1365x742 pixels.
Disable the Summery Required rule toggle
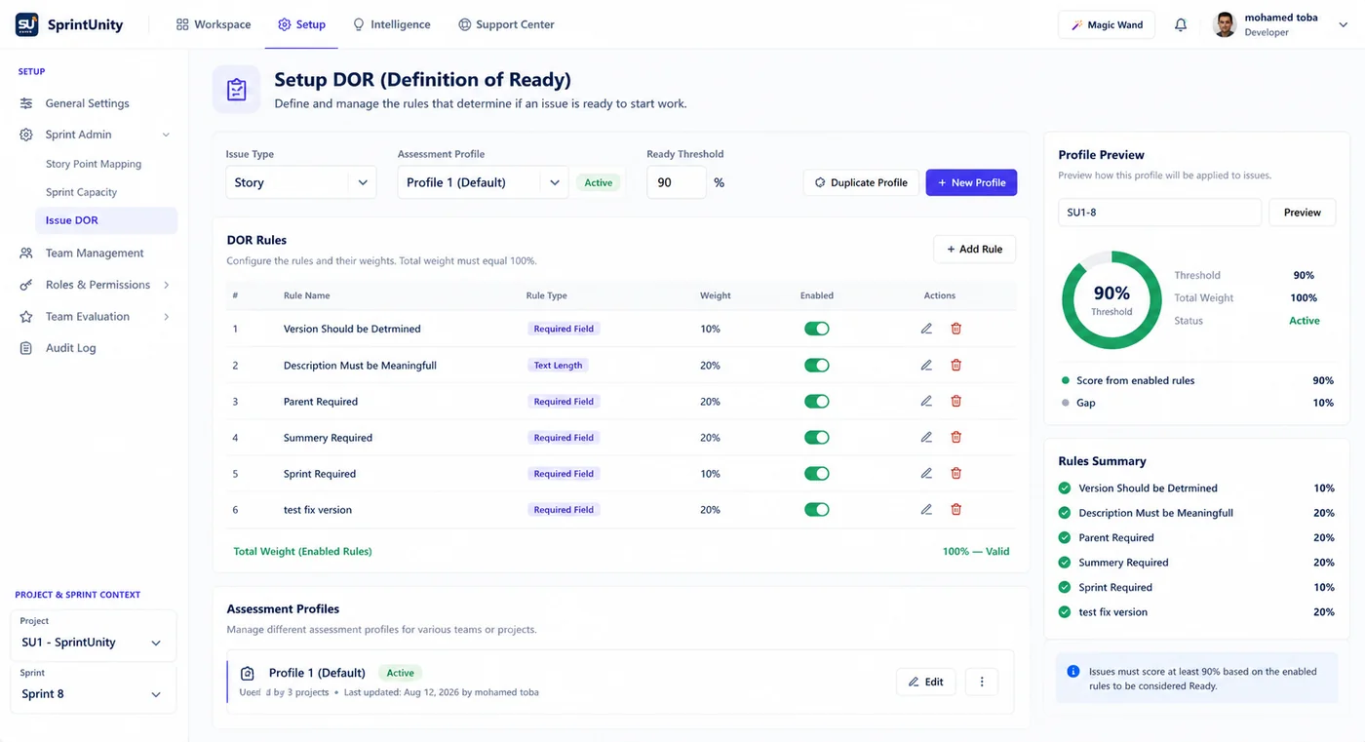[817, 437]
